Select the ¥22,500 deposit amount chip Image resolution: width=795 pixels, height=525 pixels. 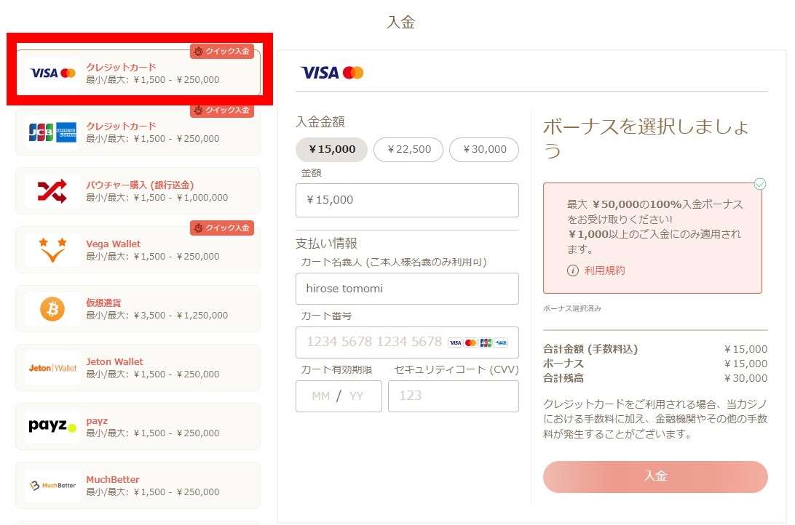[408, 149]
